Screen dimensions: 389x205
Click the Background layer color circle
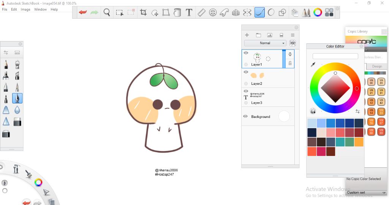click(x=284, y=116)
